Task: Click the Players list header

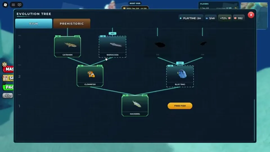Action: [204, 4]
